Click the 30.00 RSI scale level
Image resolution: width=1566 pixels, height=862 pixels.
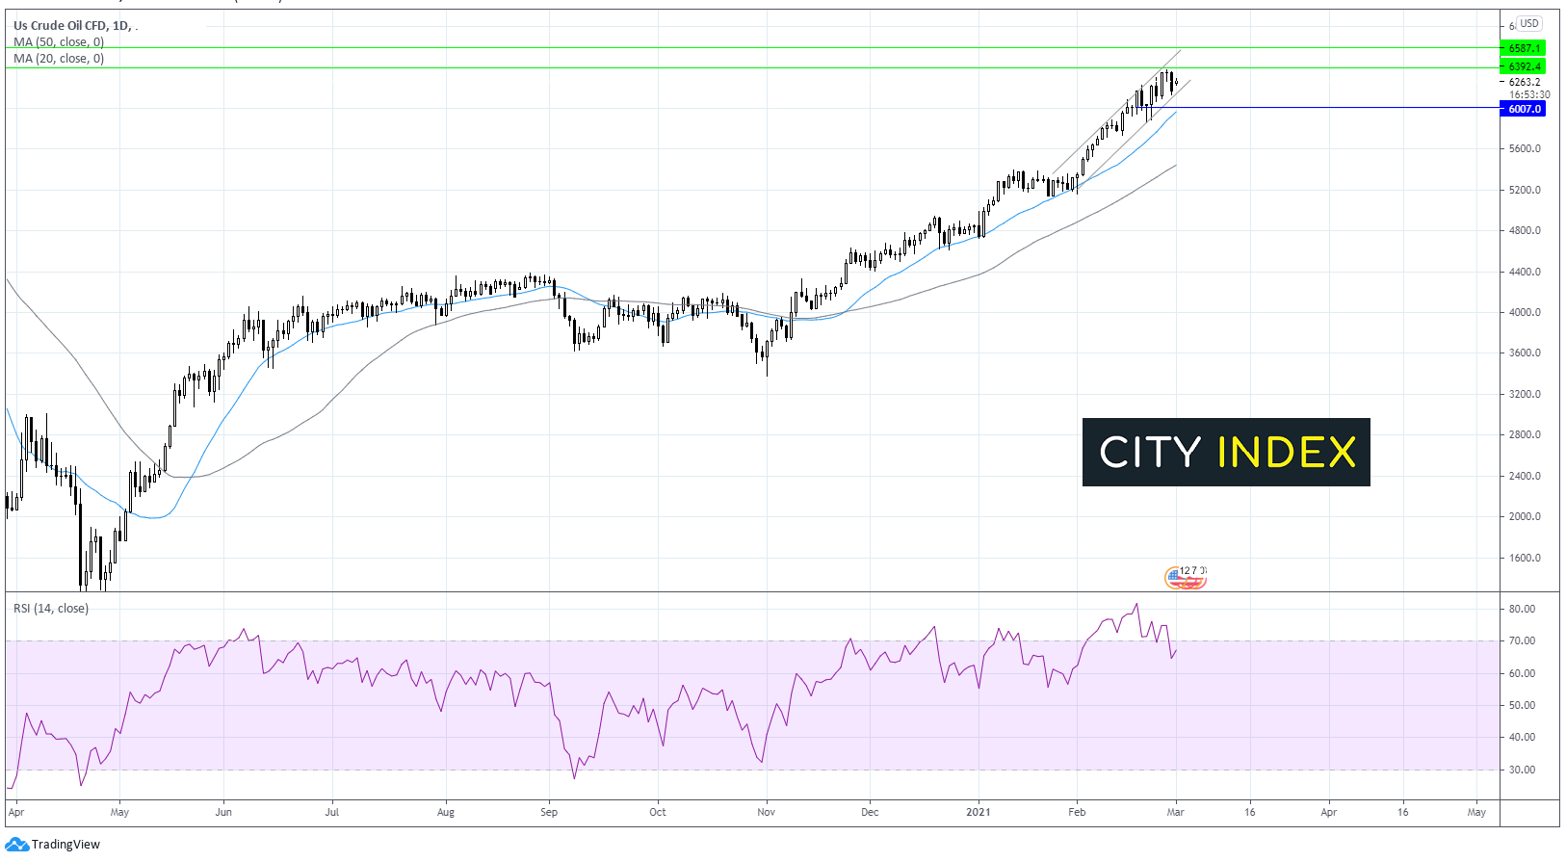pos(1522,770)
